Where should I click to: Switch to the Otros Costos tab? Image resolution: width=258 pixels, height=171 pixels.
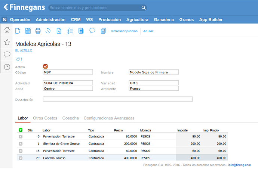tap(45, 118)
